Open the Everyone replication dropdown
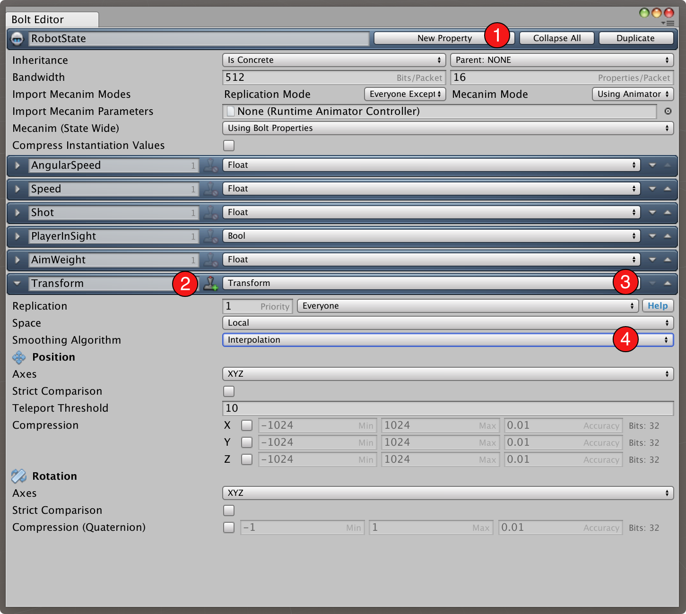The height and width of the screenshot is (614, 686). pyautogui.click(x=468, y=306)
